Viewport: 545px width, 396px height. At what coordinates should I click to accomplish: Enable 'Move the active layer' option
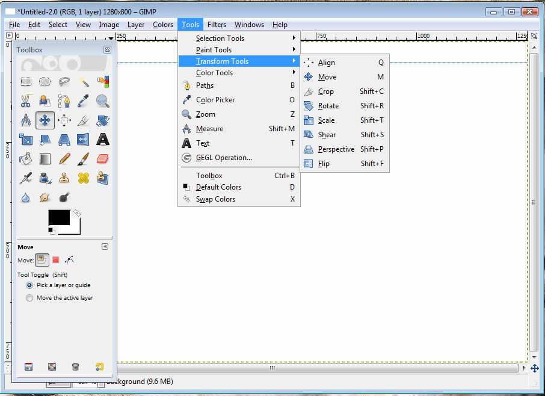(x=29, y=297)
